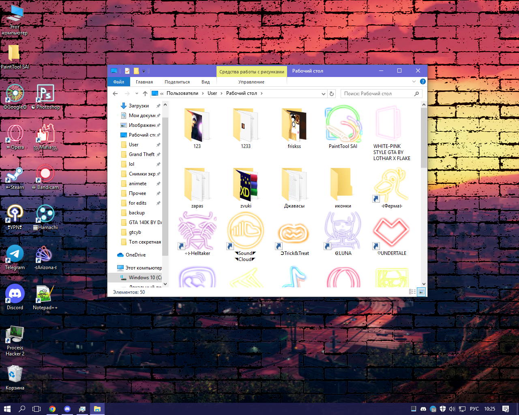The image size is (519, 415).
Task: Launch Steam desktop shortcut
Action: click(x=15, y=177)
